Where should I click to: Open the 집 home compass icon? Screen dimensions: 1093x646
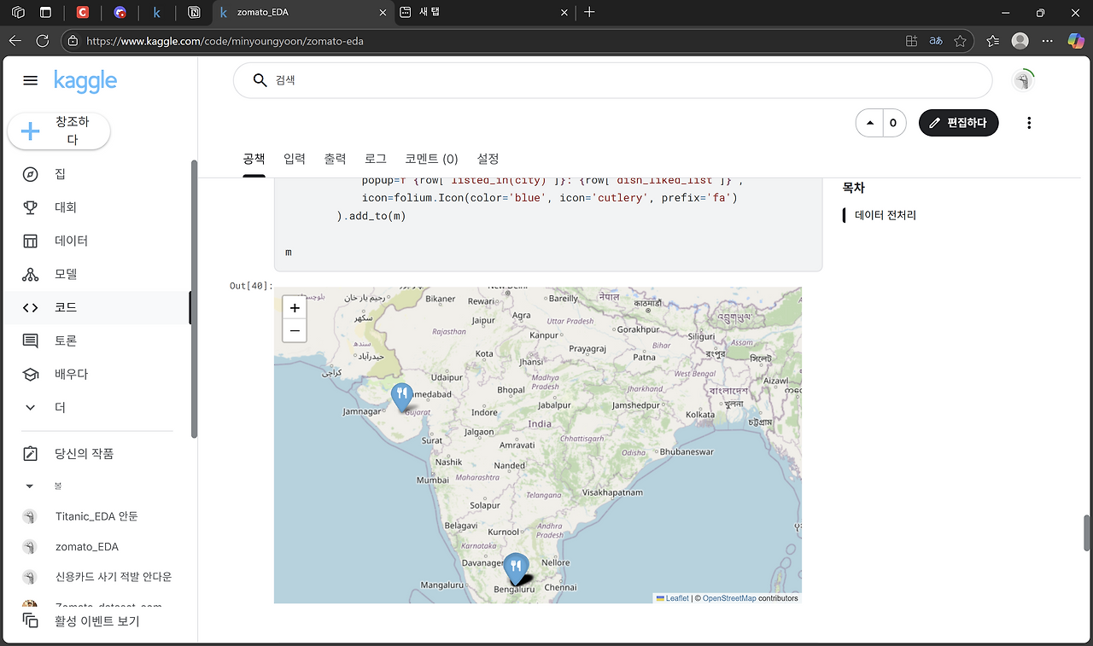pyautogui.click(x=31, y=174)
